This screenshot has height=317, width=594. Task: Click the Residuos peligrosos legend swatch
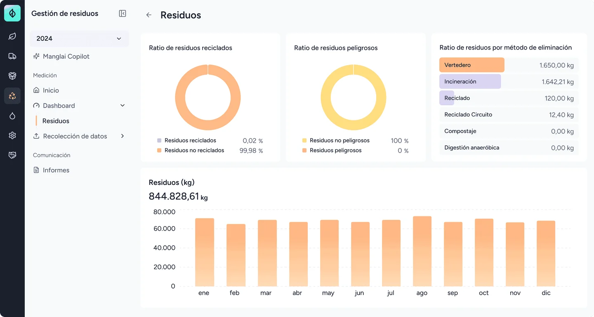coord(304,151)
